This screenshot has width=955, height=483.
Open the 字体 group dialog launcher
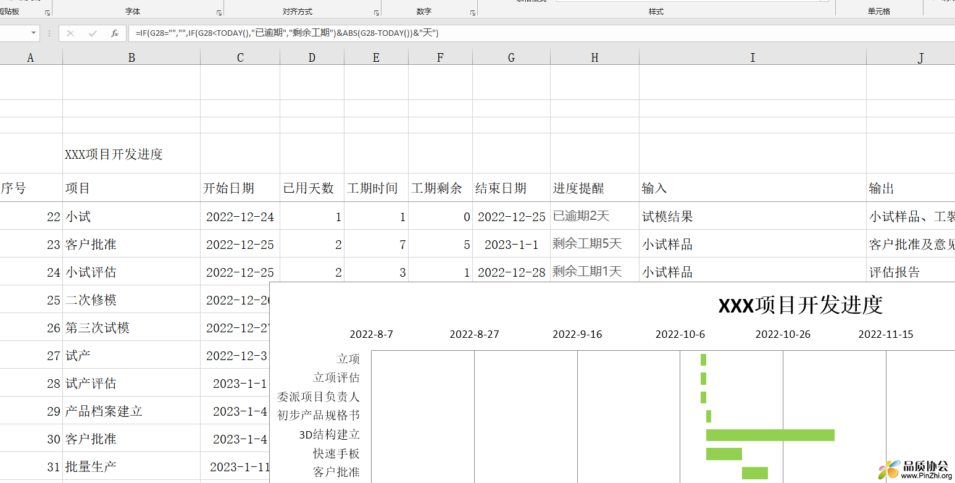coord(219,12)
